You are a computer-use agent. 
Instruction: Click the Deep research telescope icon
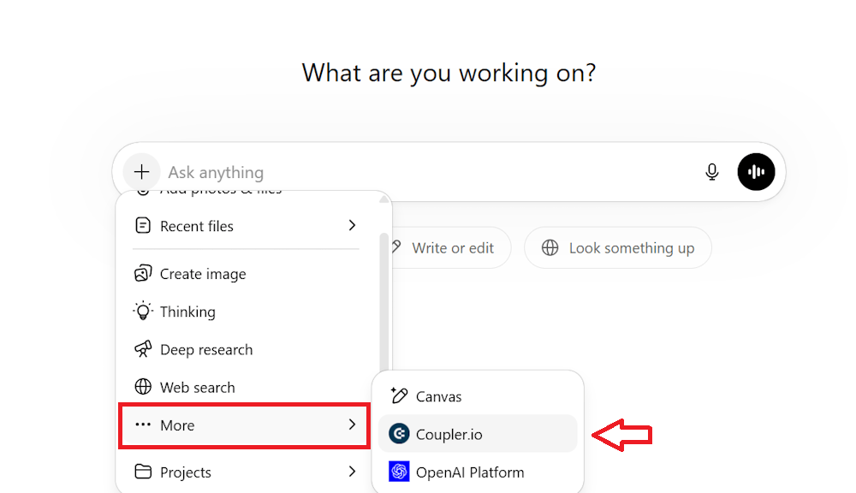(143, 349)
